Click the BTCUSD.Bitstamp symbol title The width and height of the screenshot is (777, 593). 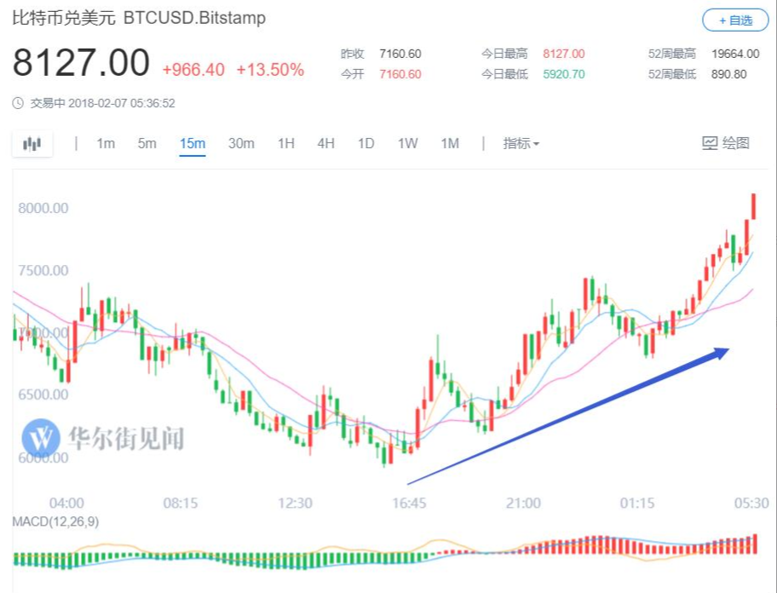coord(194,18)
